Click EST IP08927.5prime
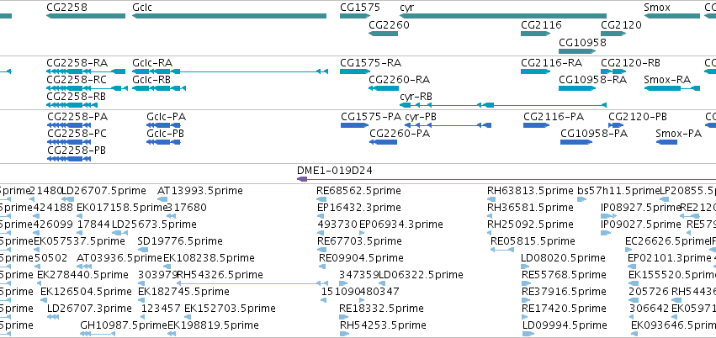 pyautogui.click(x=641, y=208)
